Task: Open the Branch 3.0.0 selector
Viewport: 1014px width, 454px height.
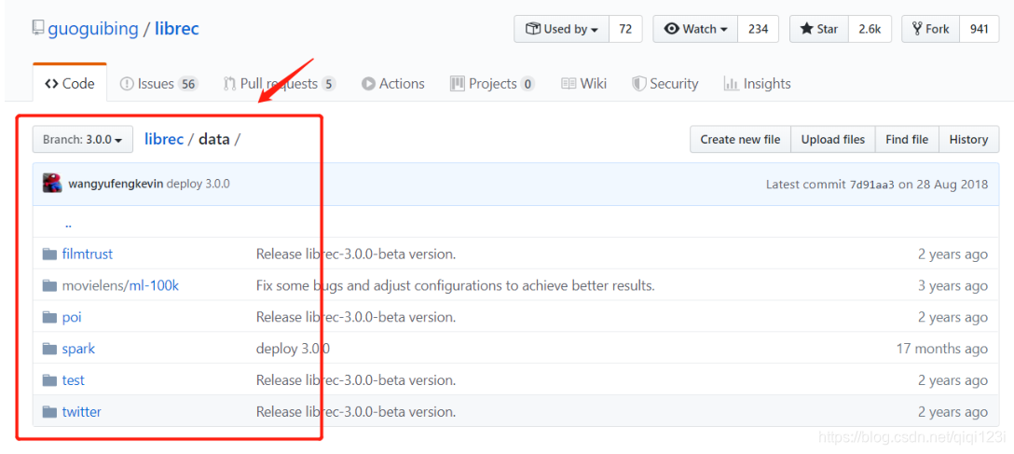Action: (83, 139)
